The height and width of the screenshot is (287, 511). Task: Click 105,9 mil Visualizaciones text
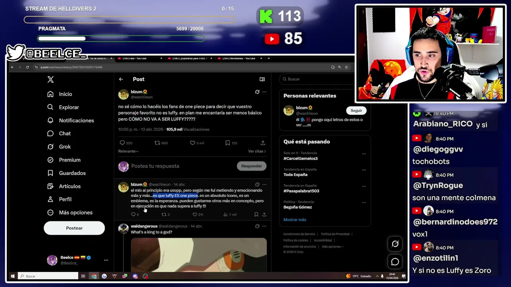188,130
